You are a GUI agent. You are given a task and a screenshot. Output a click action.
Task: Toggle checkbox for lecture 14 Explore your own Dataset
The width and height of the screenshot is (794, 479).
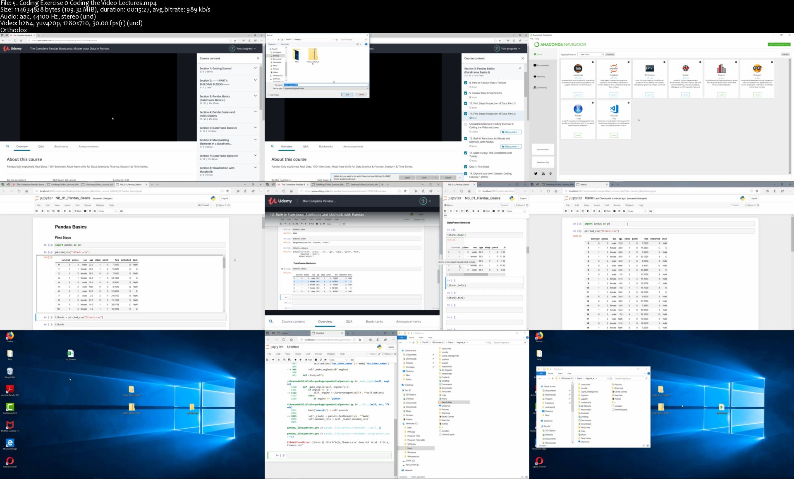point(466,173)
